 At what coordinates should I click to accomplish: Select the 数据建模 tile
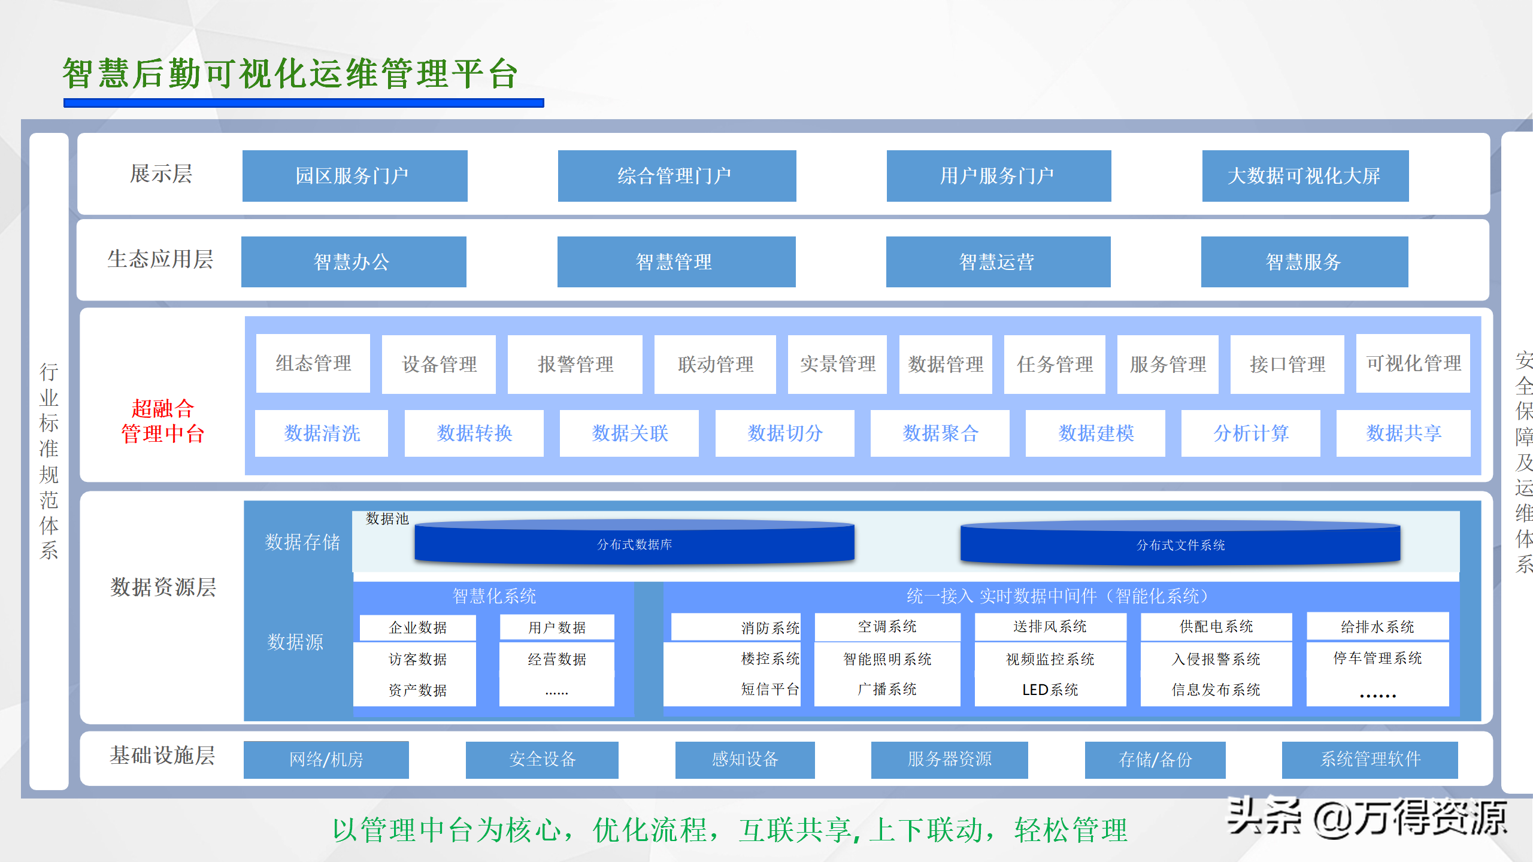click(1095, 433)
